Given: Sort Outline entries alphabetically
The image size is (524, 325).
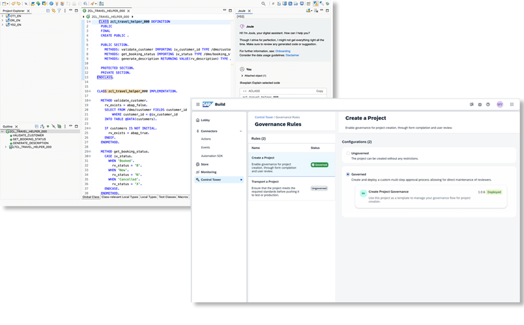Looking at the screenshot, I should [40, 126].
